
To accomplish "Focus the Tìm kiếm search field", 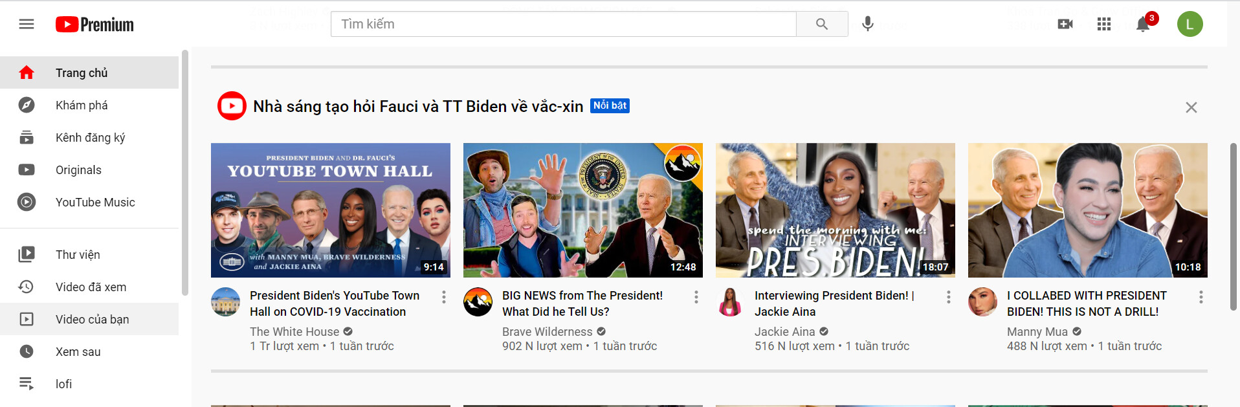I will coord(563,25).
